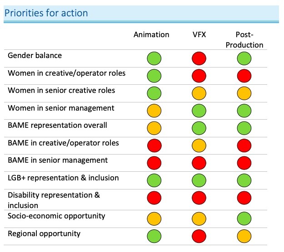Select the Gender balance row label
Screen dimensions: 284x252
35,56
